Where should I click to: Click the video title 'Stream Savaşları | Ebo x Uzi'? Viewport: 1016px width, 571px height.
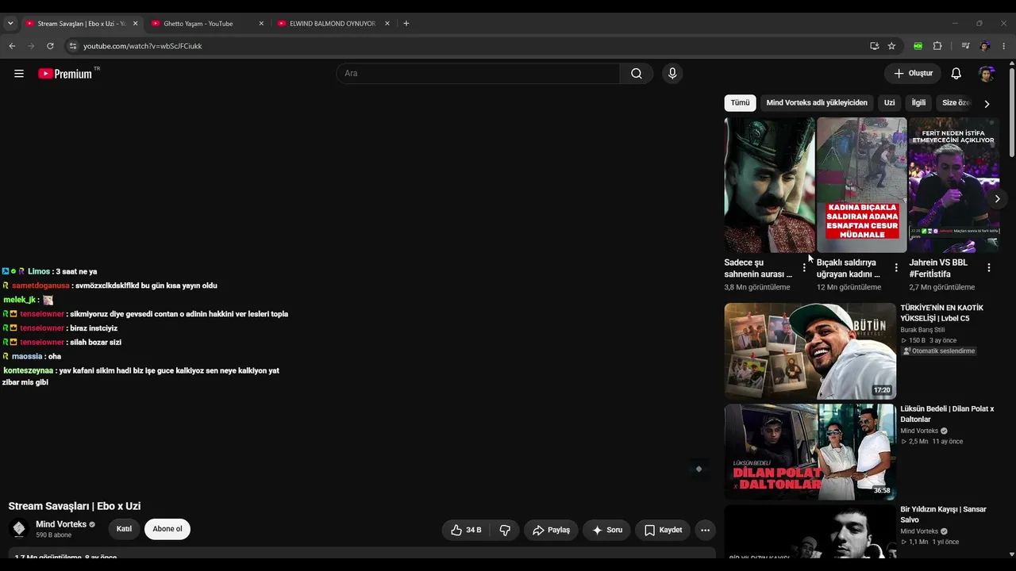click(x=75, y=506)
